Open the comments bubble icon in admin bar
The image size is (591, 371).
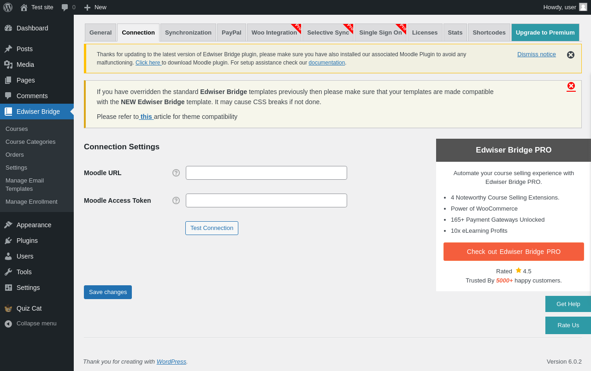point(65,7)
